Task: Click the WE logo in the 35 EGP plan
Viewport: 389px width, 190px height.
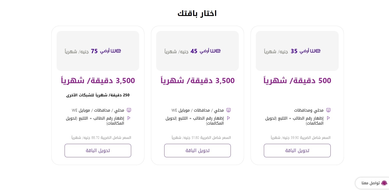Action: [x=315, y=51]
